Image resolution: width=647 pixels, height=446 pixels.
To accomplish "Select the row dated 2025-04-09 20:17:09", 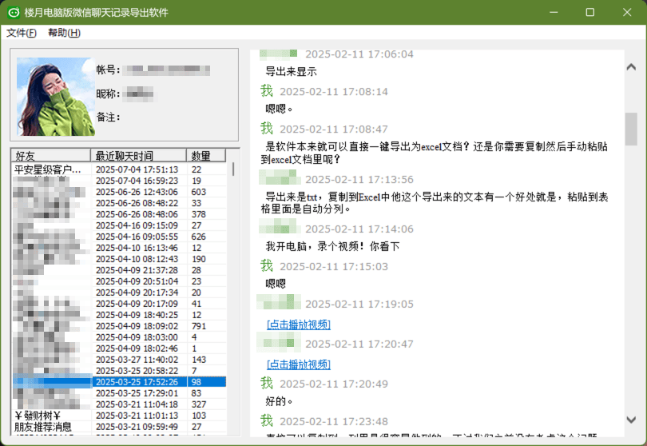I will tap(119, 304).
